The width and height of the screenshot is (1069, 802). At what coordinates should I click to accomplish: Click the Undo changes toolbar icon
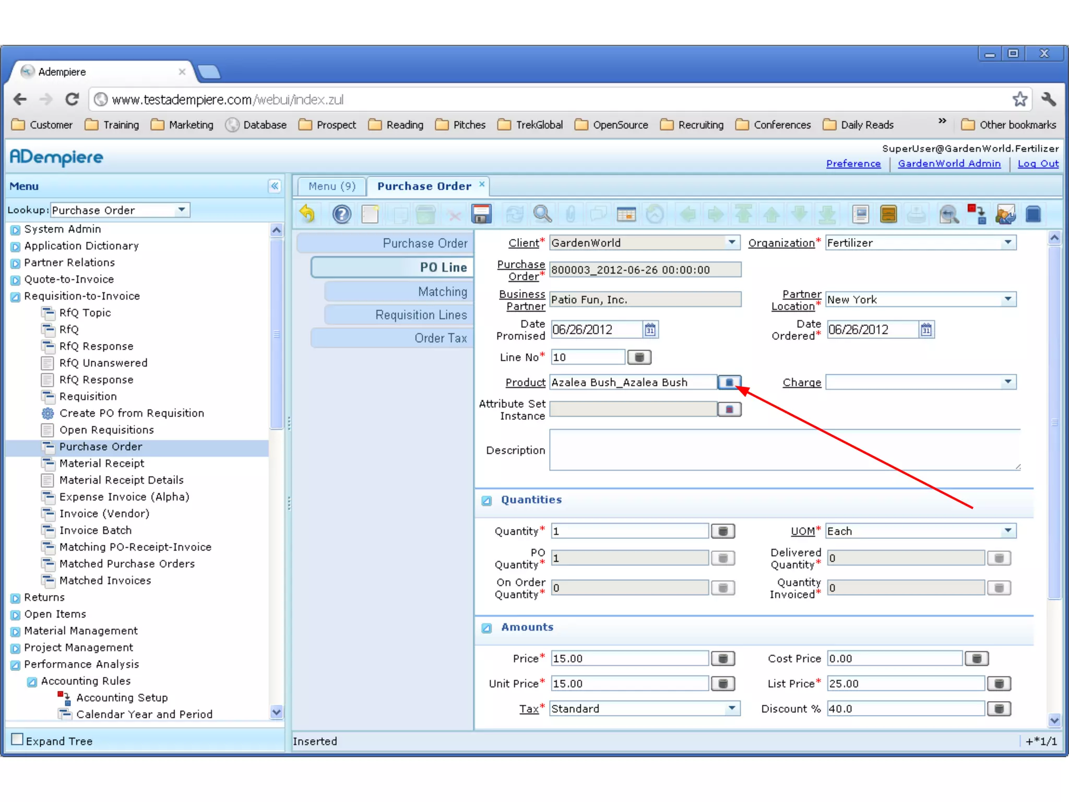coord(308,214)
